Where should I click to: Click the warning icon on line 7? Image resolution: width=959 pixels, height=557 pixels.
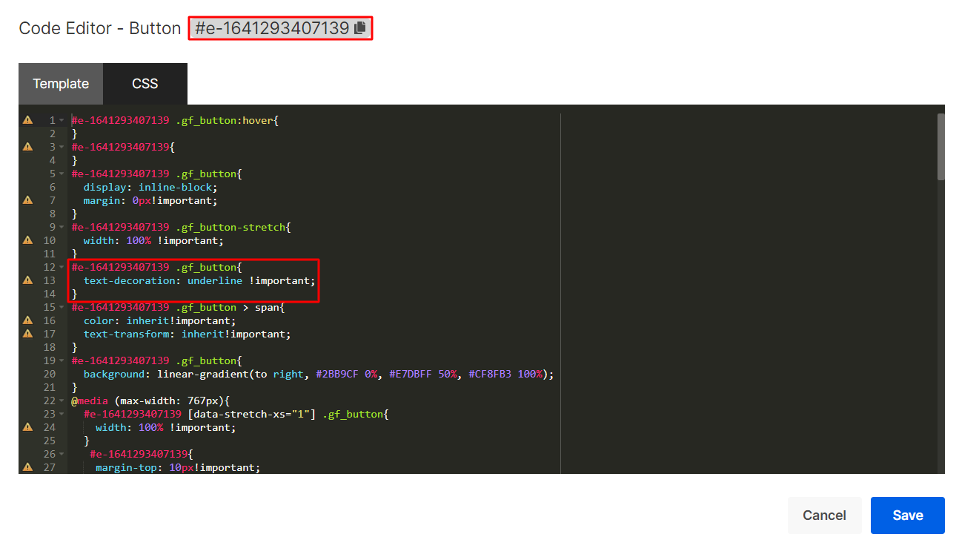[27, 200]
